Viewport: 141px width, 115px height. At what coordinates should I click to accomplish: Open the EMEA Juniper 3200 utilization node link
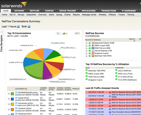tap(96, 74)
